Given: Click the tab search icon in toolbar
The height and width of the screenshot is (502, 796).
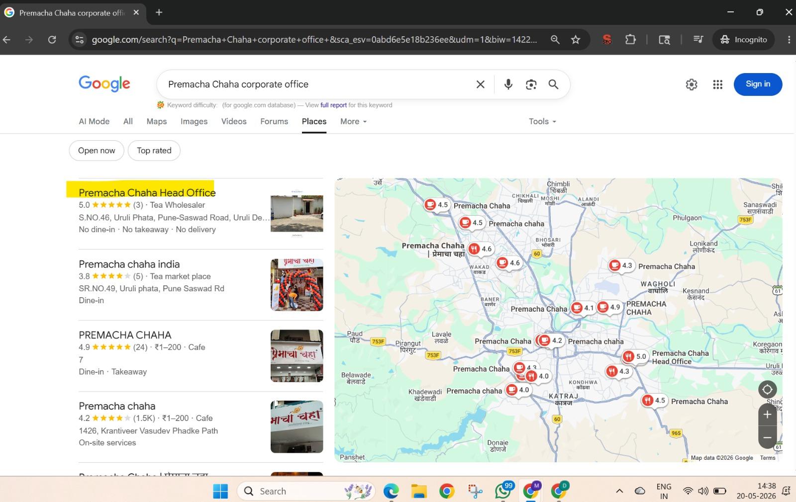Looking at the screenshot, I should tap(664, 40).
